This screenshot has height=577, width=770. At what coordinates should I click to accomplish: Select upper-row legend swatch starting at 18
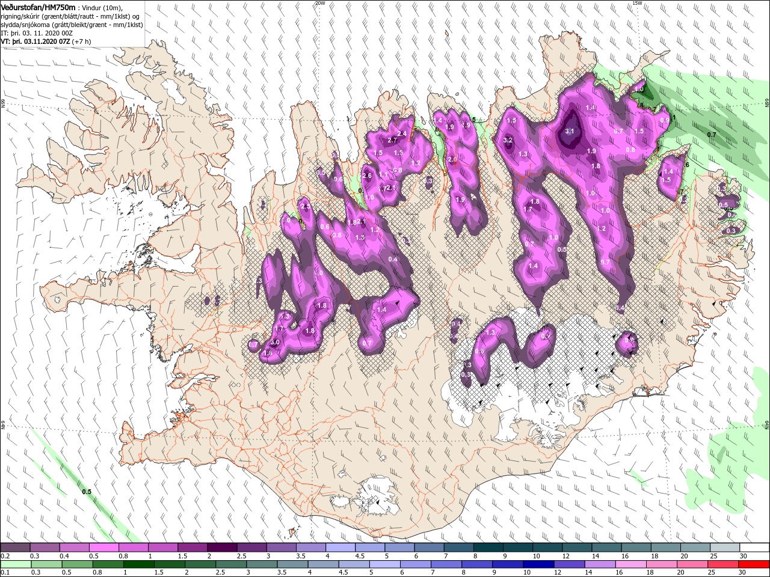tap(665, 548)
